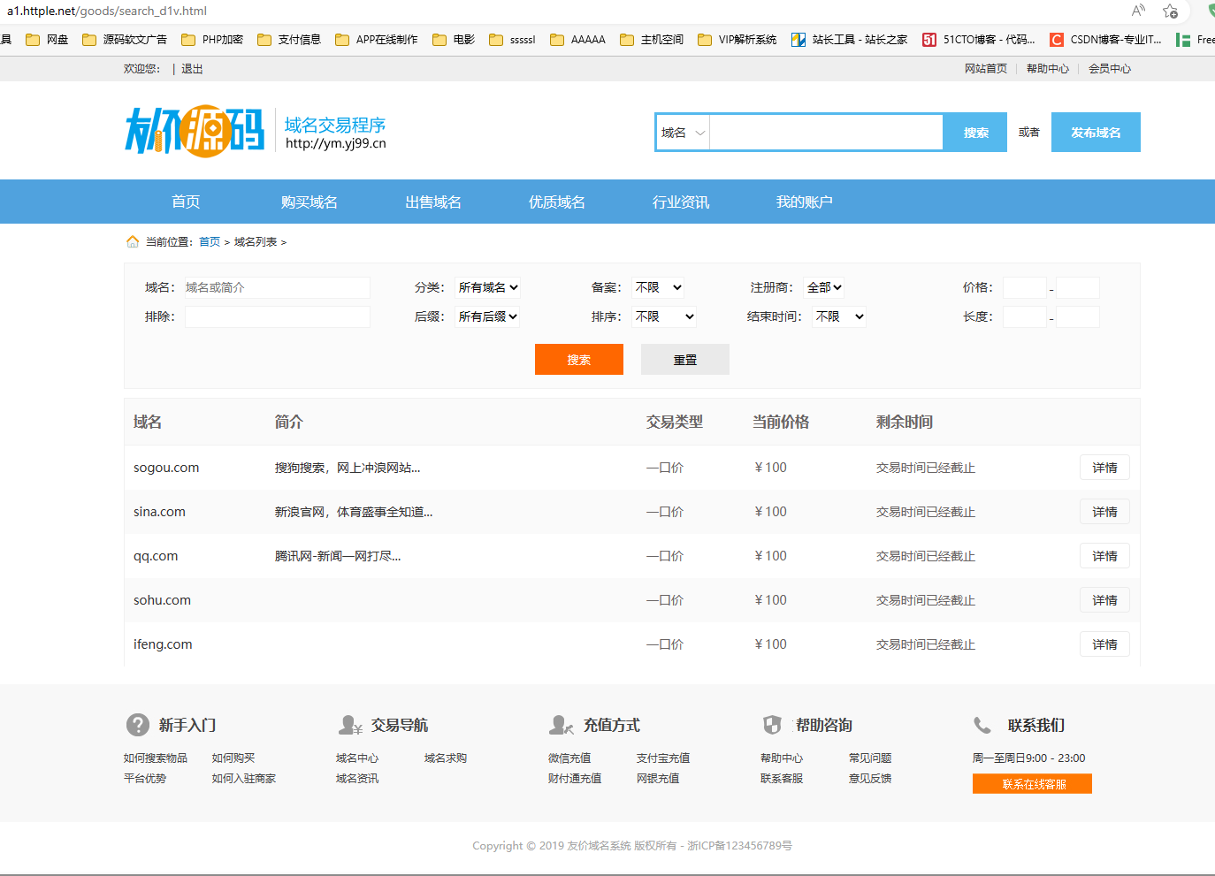1215x876 pixels.
Task: Click the 充值方式 person icon
Action: 562,725
